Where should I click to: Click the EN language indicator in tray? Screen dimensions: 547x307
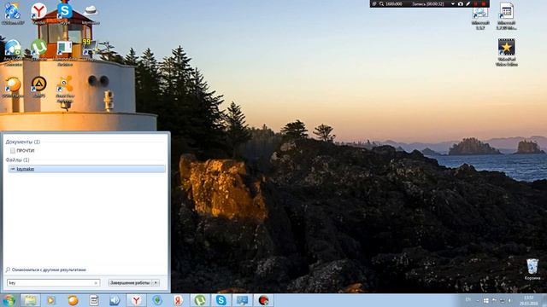(468, 299)
